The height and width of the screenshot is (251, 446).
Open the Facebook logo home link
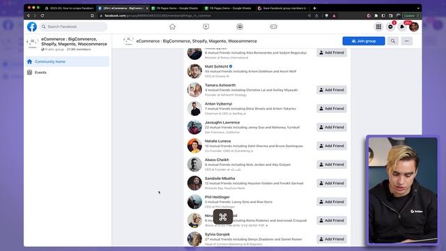pos(32,26)
